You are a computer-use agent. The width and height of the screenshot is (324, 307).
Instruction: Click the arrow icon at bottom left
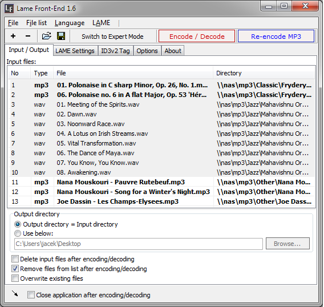tap(15, 293)
